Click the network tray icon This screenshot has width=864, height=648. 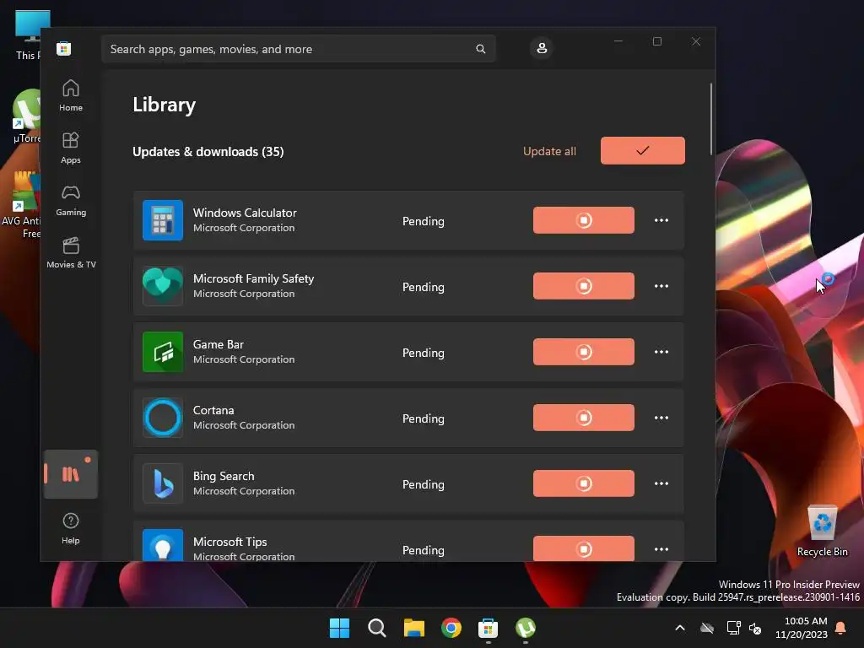733,628
